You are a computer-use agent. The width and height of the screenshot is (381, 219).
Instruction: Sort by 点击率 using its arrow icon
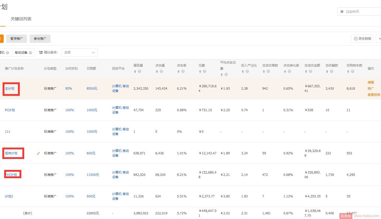179,71
